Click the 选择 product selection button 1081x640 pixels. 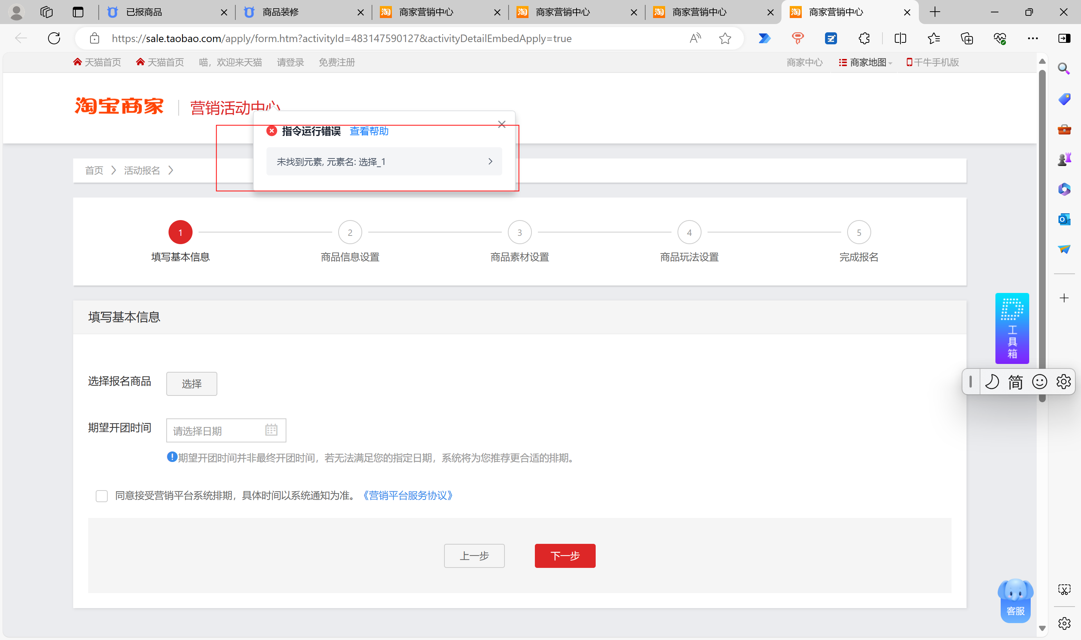(192, 383)
